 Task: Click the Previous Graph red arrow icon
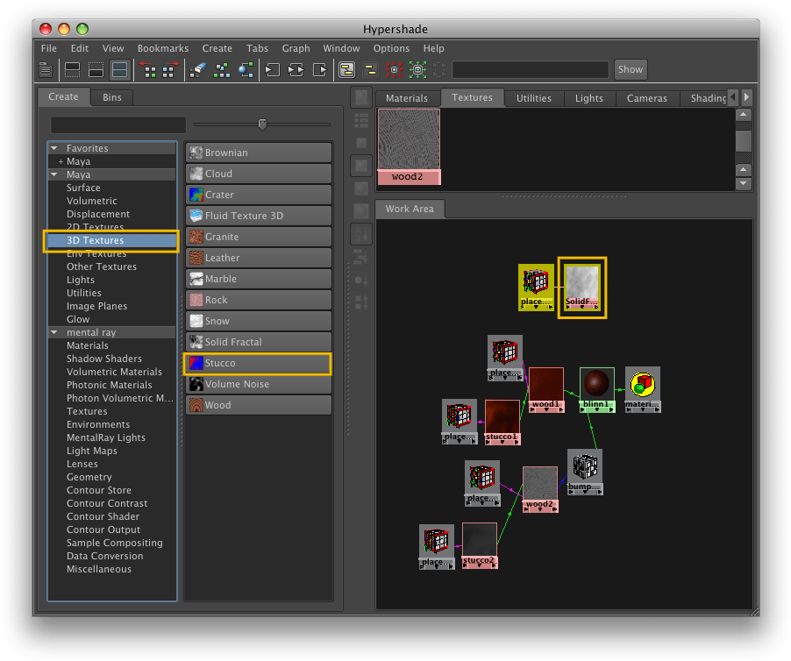[x=148, y=69]
